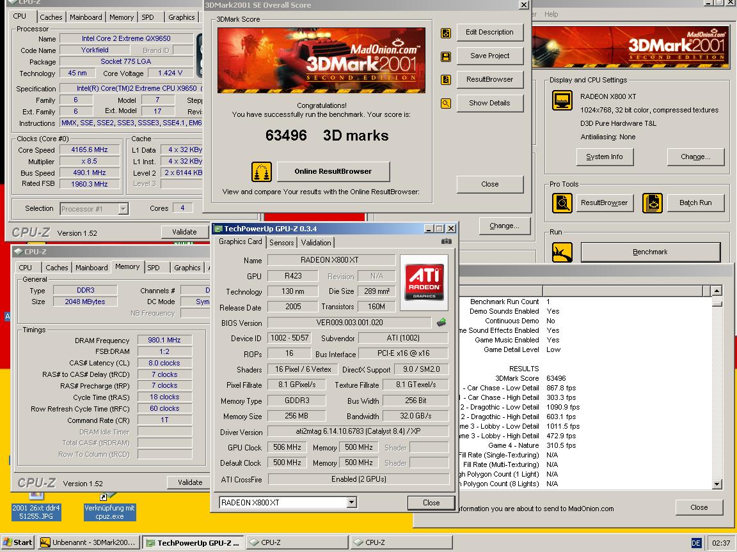Click the Batch Run button
Viewport: 737px width, 552px height.
coord(695,203)
